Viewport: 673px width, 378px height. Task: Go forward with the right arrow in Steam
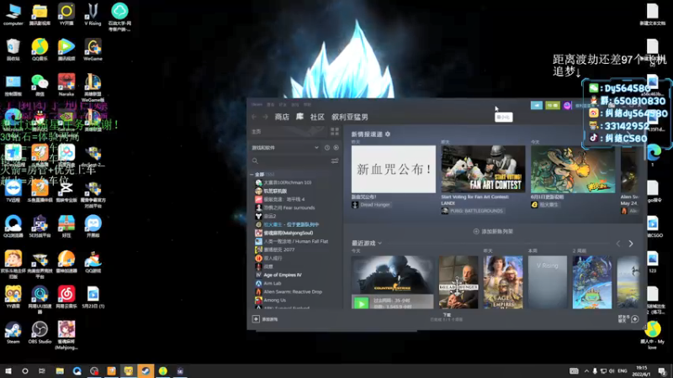(x=265, y=117)
